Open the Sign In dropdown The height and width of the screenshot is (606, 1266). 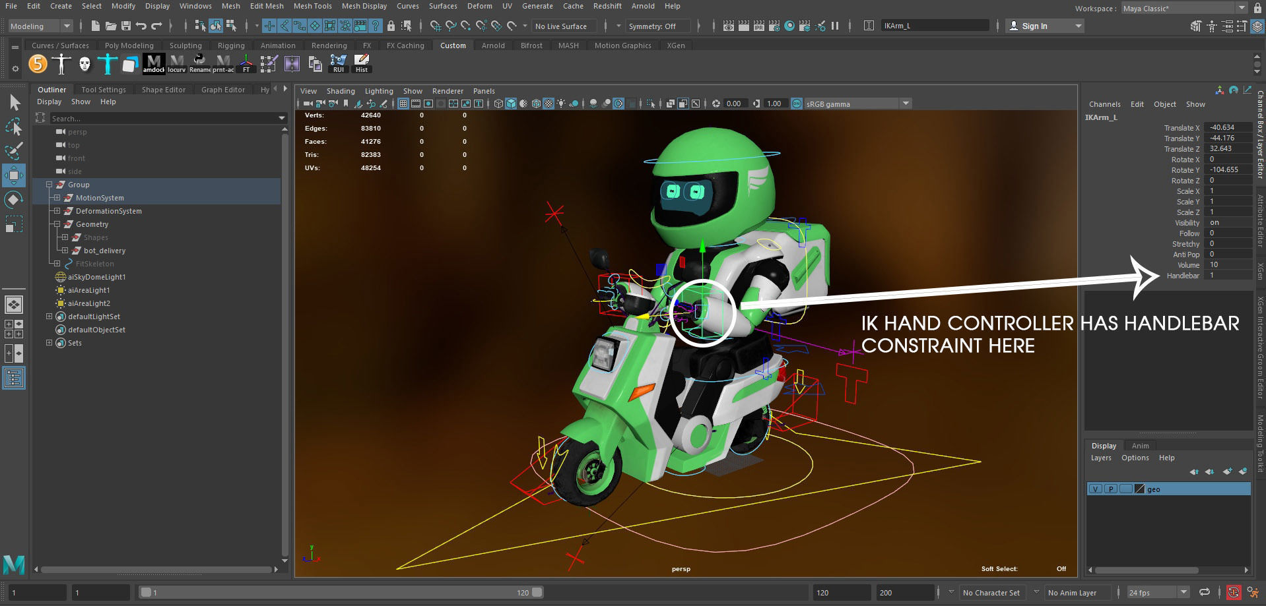[1045, 26]
